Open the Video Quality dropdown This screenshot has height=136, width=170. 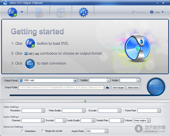click(x=74, y=110)
